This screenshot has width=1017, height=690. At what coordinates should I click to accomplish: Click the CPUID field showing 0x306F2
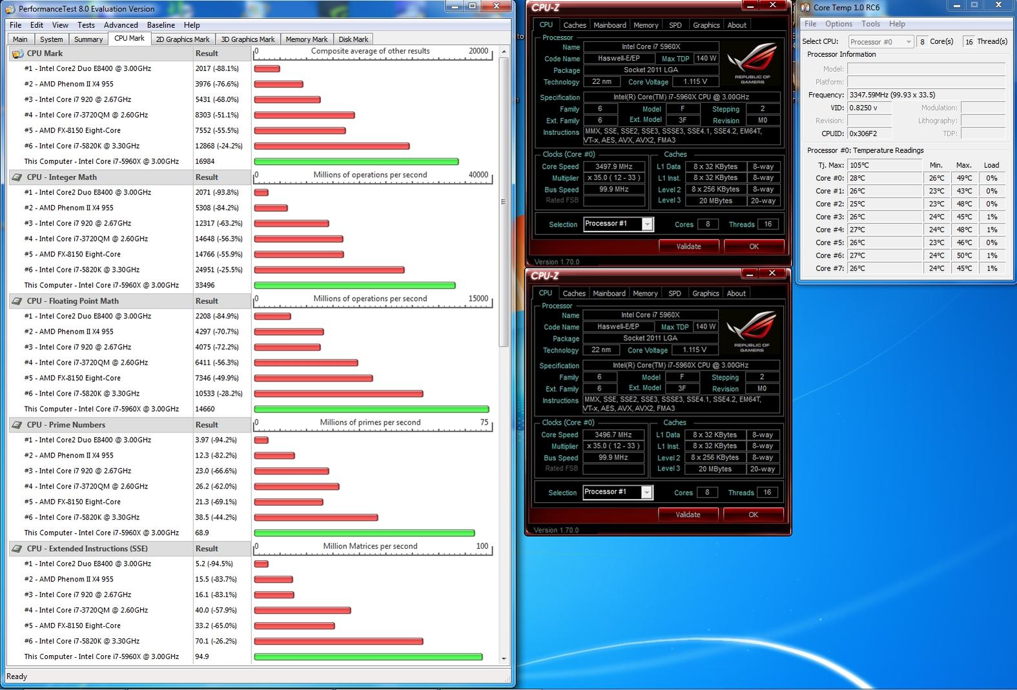pyautogui.click(x=869, y=134)
